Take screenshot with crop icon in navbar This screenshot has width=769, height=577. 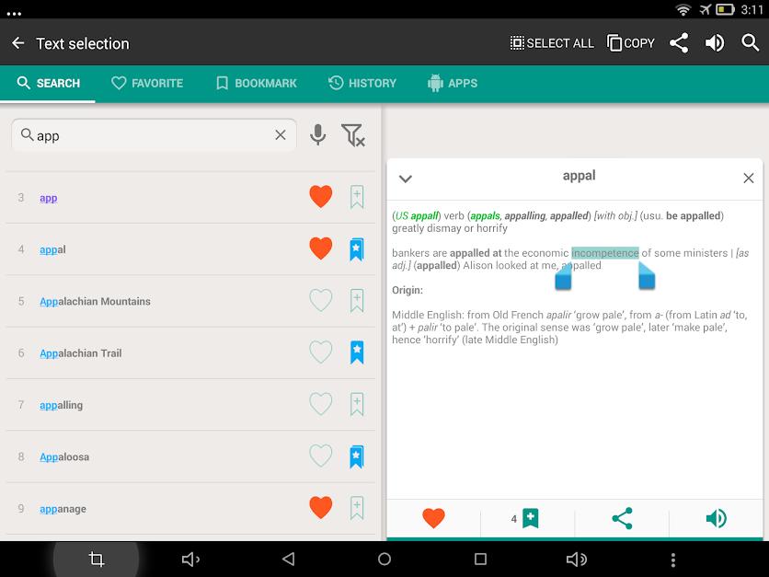96,559
